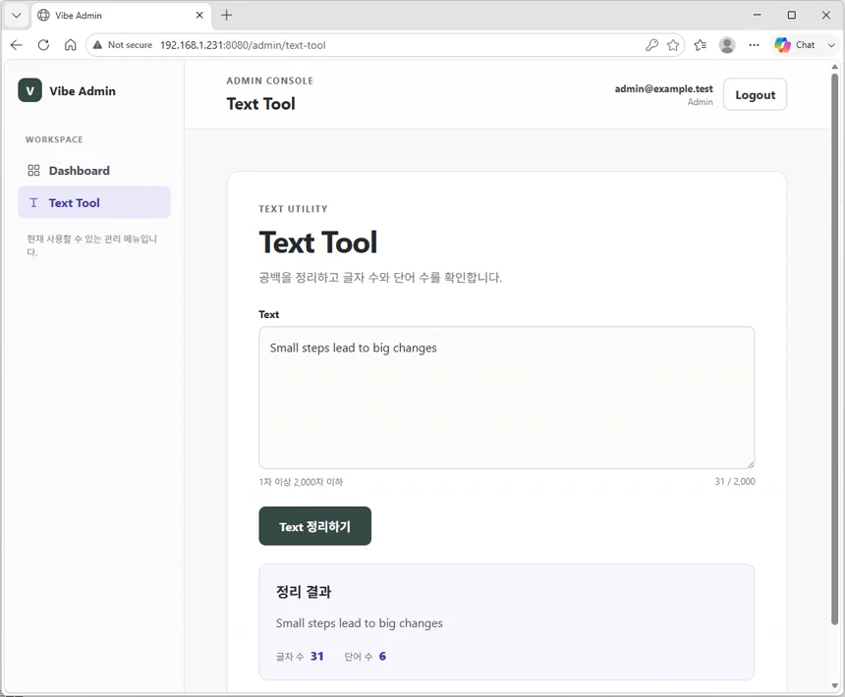Maximize the browser window

coord(792,15)
